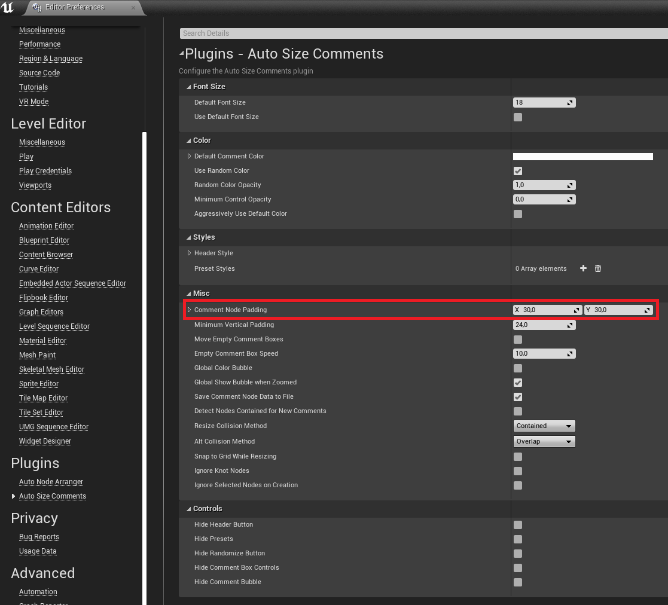Expand Header Style property

coord(189,253)
